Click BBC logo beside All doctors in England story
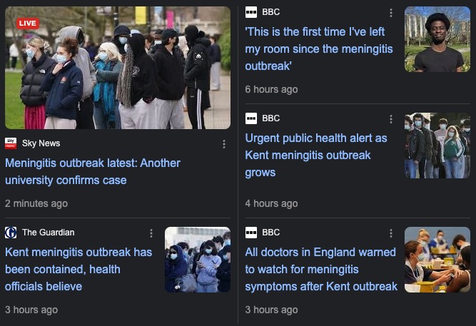 251,233
